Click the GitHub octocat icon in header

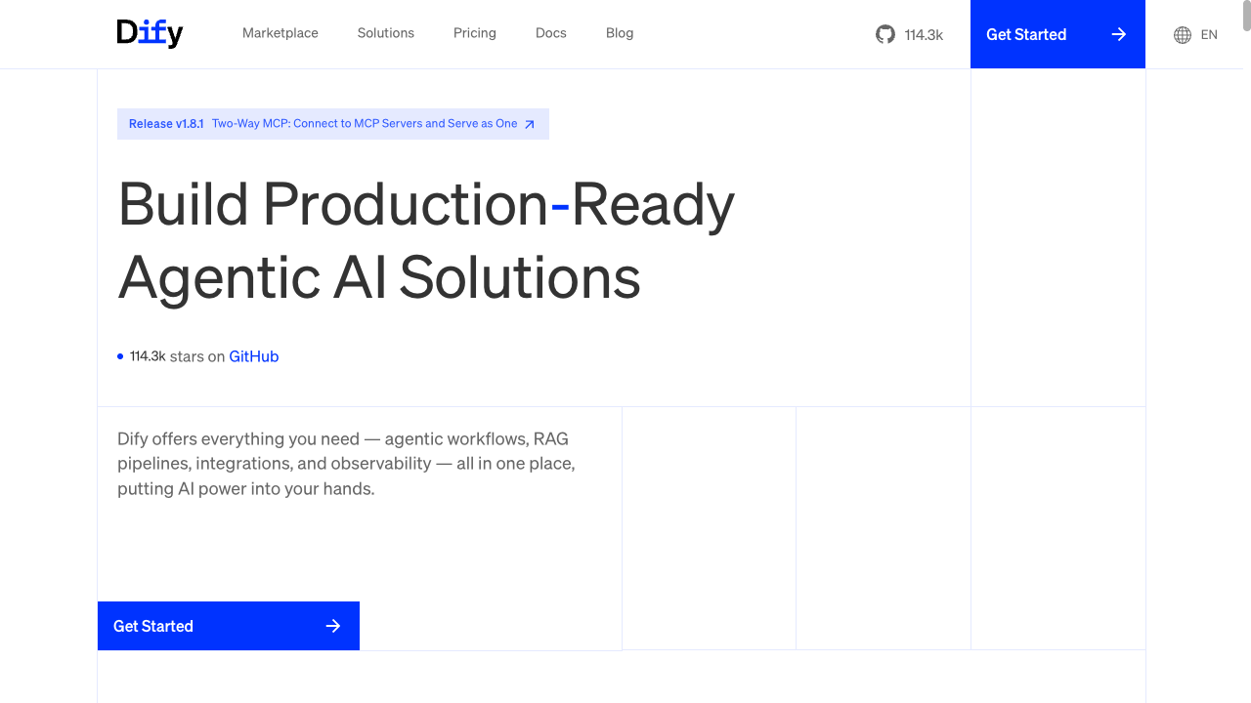[x=885, y=34]
